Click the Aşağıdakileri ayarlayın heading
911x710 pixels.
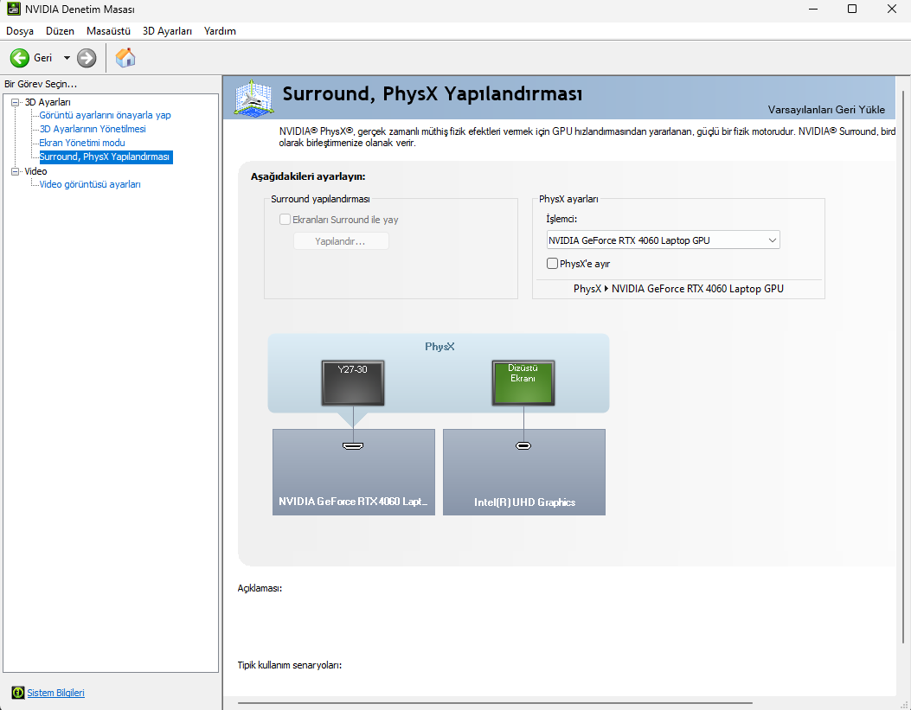pyautogui.click(x=308, y=176)
